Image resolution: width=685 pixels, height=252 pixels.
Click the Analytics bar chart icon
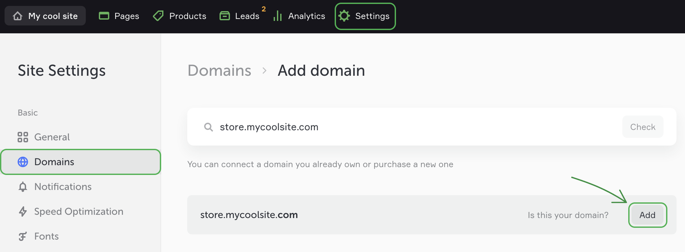[278, 16]
